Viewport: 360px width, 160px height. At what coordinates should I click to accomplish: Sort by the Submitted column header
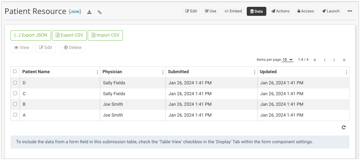179,72
